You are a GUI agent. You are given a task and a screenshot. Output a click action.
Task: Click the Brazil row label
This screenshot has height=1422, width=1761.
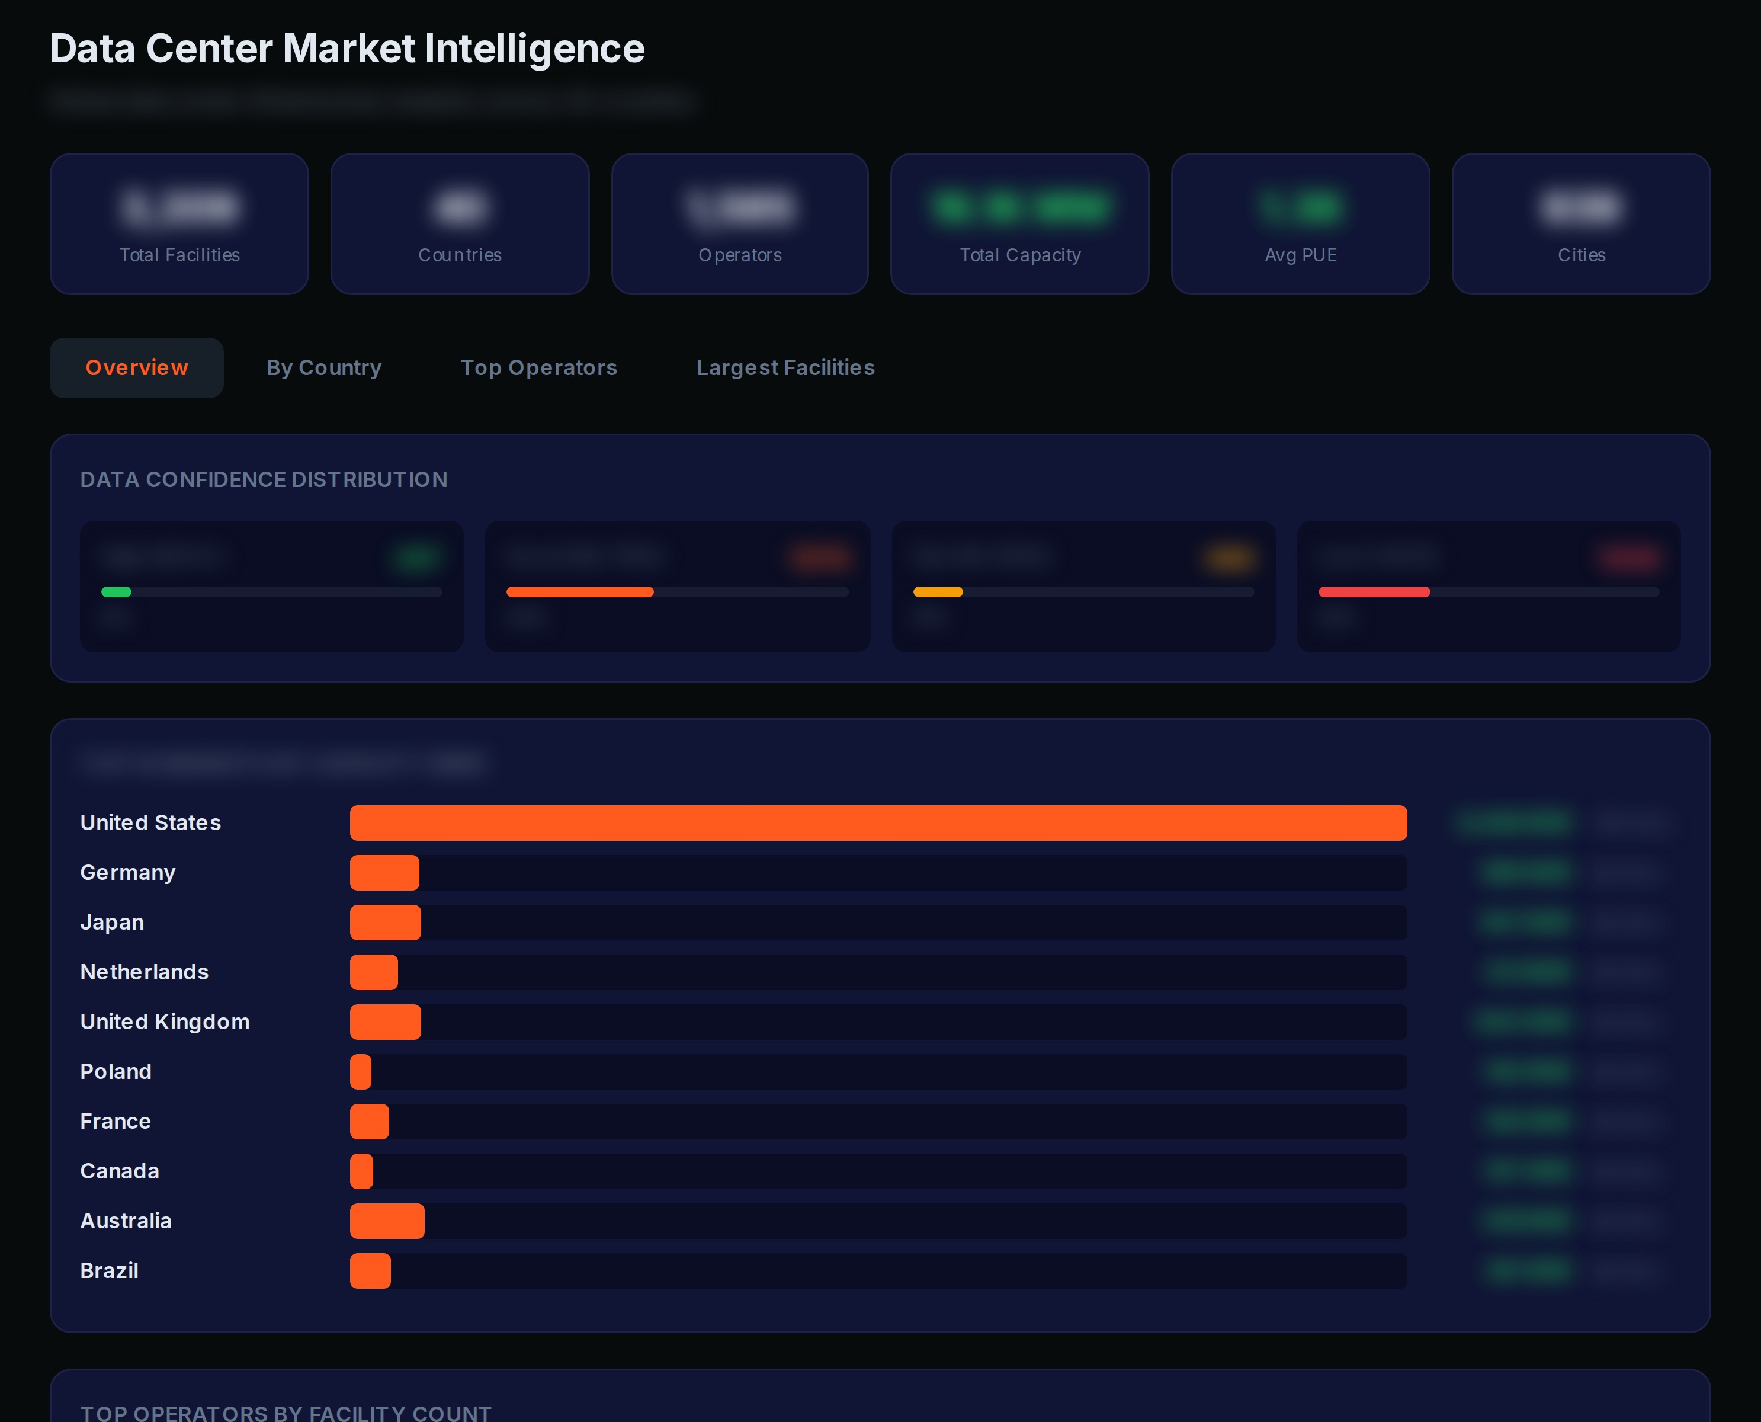(x=109, y=1272)
